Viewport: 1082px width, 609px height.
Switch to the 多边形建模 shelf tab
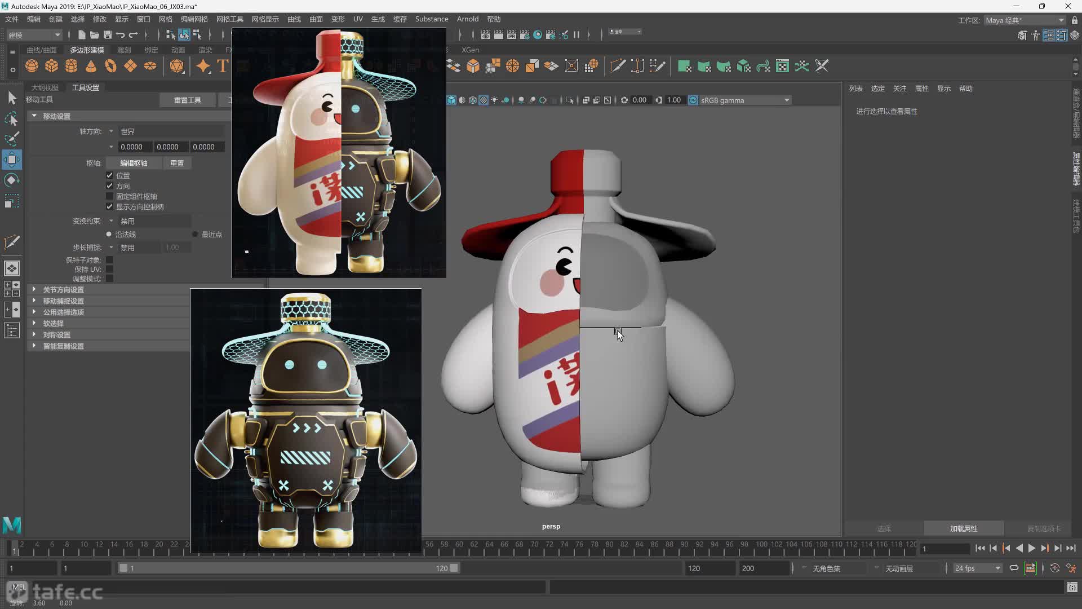(x=87, y=50)
